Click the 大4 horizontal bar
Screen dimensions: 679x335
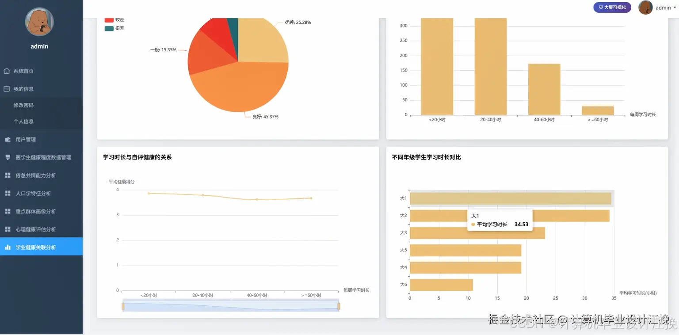coord(465,267)
